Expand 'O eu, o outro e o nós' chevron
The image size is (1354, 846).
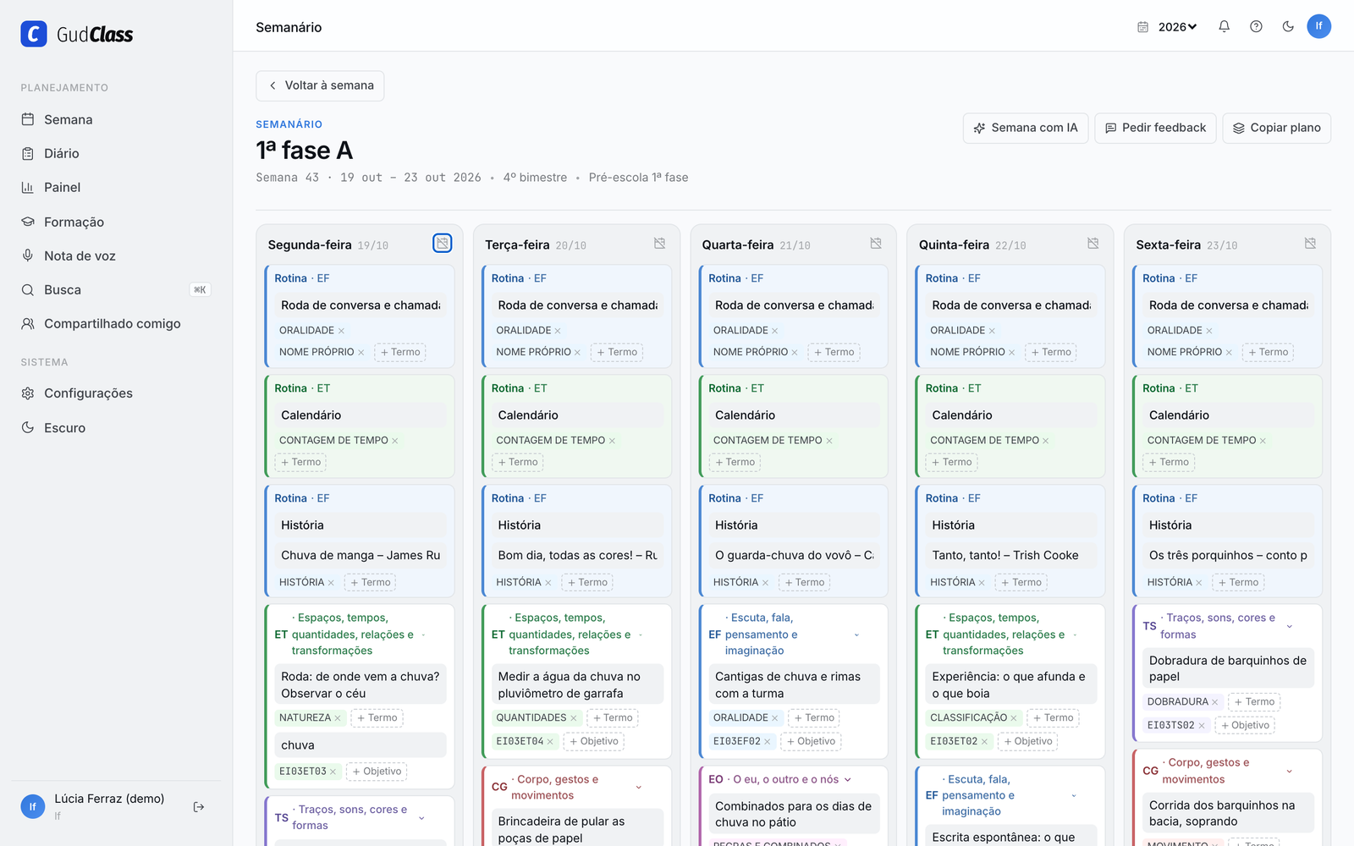click(x=848, y=779)
